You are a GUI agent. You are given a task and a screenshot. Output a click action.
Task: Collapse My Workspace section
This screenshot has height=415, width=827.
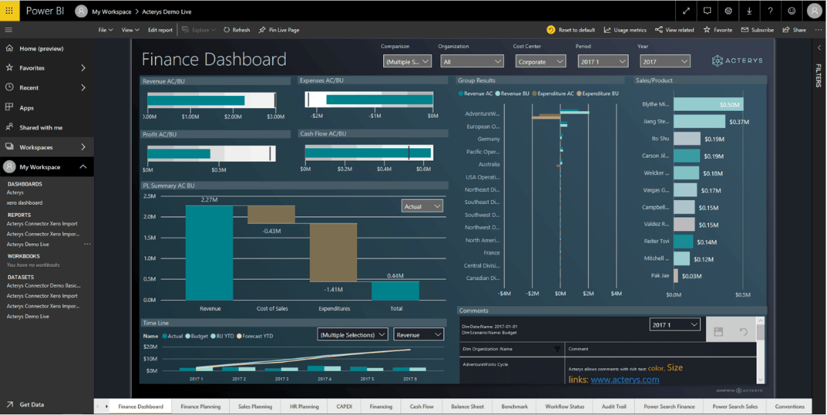[x=84, y=167]
